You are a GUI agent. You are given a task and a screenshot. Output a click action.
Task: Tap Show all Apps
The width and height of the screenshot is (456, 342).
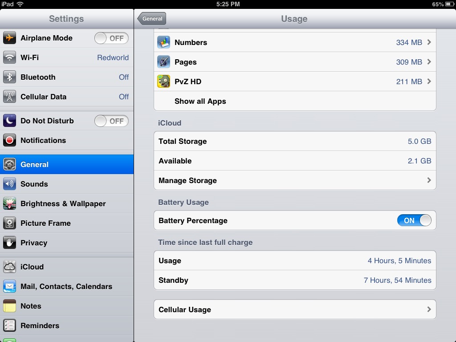pyautogui.click(x=295, y=101)
